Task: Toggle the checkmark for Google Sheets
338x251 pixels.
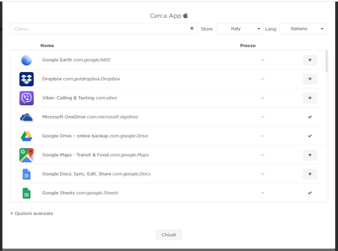Action: [310, 193]
